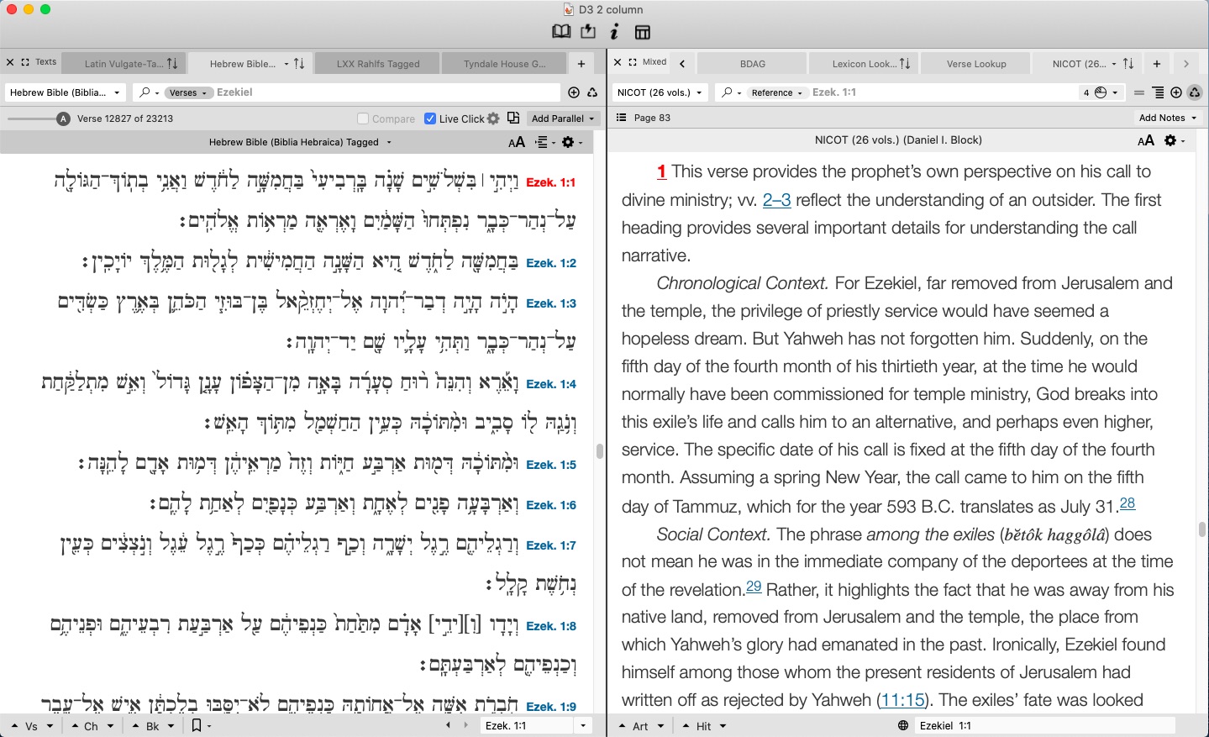Click the verse position slider handle
The image size is (1209, 737).
(x=63, y=118)
